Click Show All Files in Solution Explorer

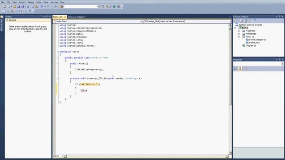tap(241, 21)
